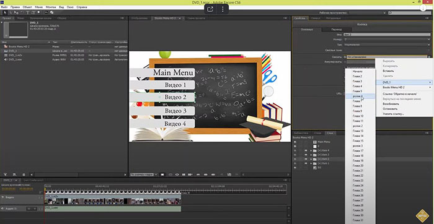
Task: Click the pick whip icon beside link field
Action: (345, 57)
